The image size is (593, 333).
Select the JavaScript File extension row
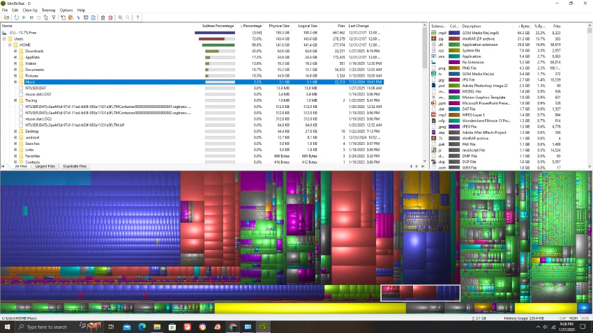pos(497,150)
